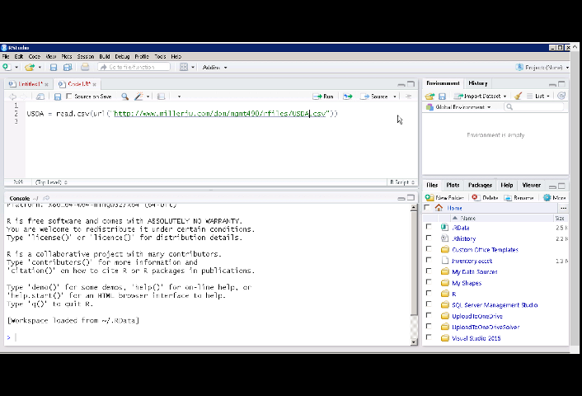Click the Rename button in Files pane
The width and height of the screenshot is (582, 396).
pyautogui.click(x=519, y=198)
